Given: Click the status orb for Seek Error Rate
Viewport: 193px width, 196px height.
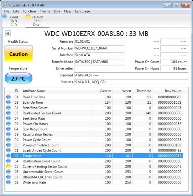Looking at the screenshot, I should click(9, 118).
